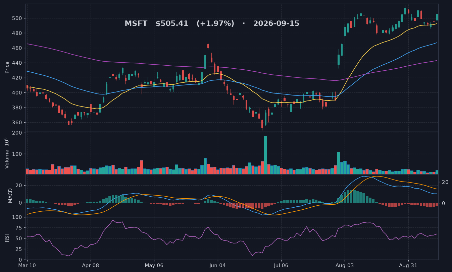This screenshot has height=272, width=452.
Task: Click the Jul 06 date tick label
Action: tap(281, 265)
